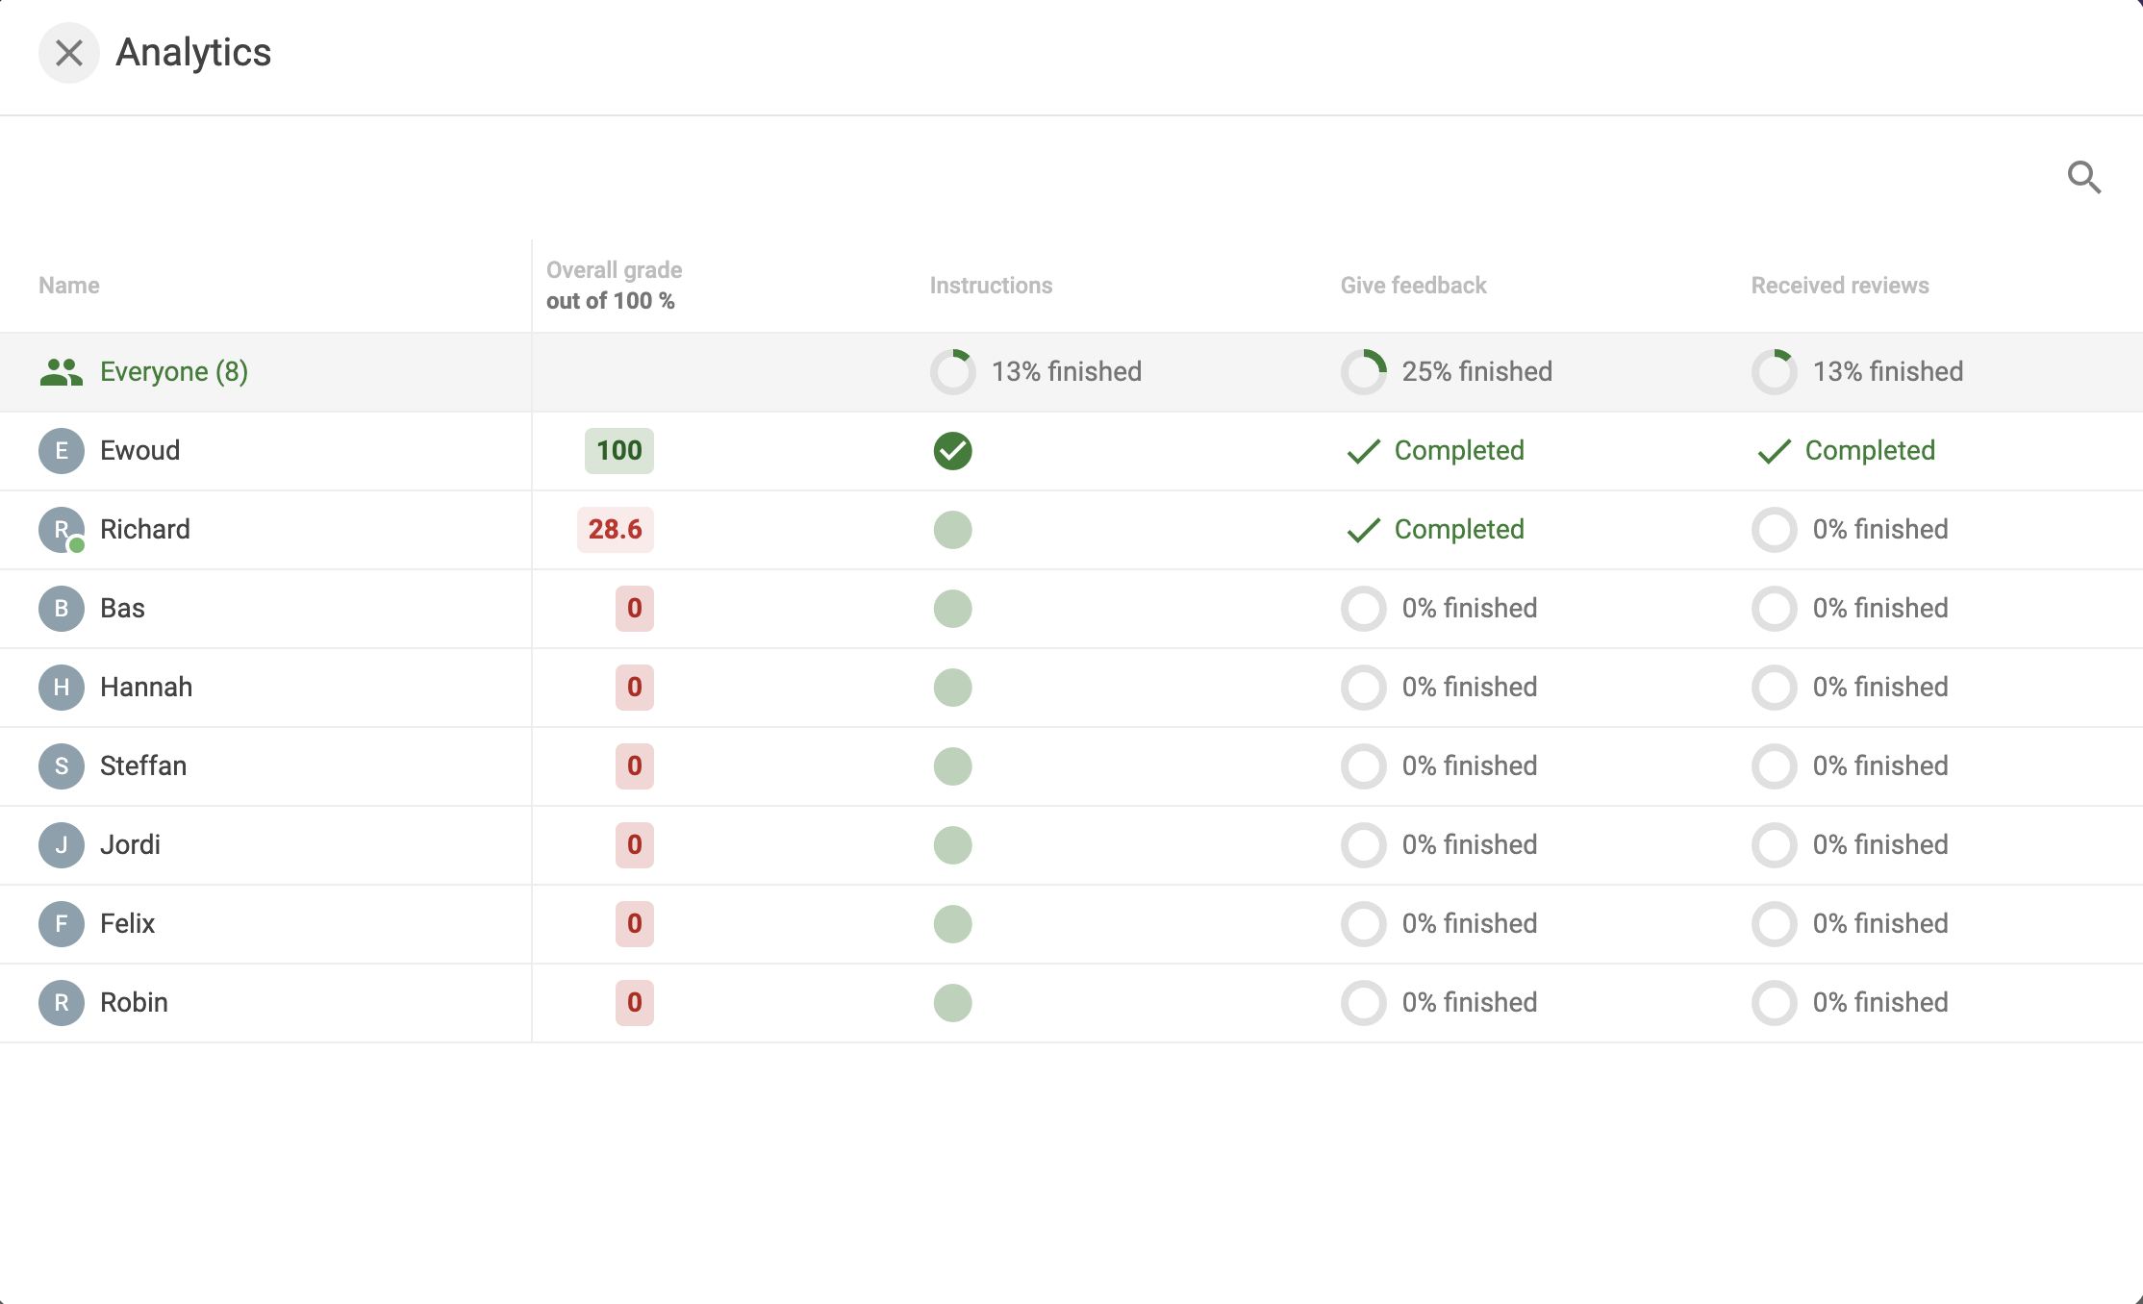Viewport: 2143px width, 1304px height.
Task: Open Richard's Give feedback Completed status
Action: 1435,530
